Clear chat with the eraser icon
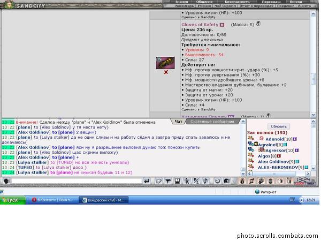Viewport: 321px width, 241px height. point(158,181)
